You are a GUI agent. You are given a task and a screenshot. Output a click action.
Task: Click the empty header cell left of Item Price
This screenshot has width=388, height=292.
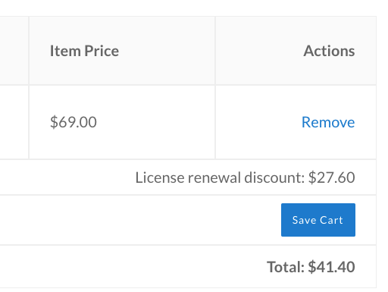click(14, 51)
